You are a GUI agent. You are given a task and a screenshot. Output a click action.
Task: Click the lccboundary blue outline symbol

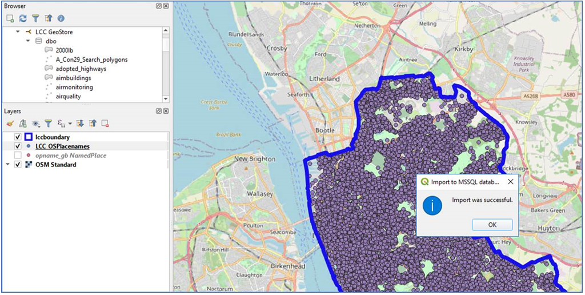click(x=29, y=137)
